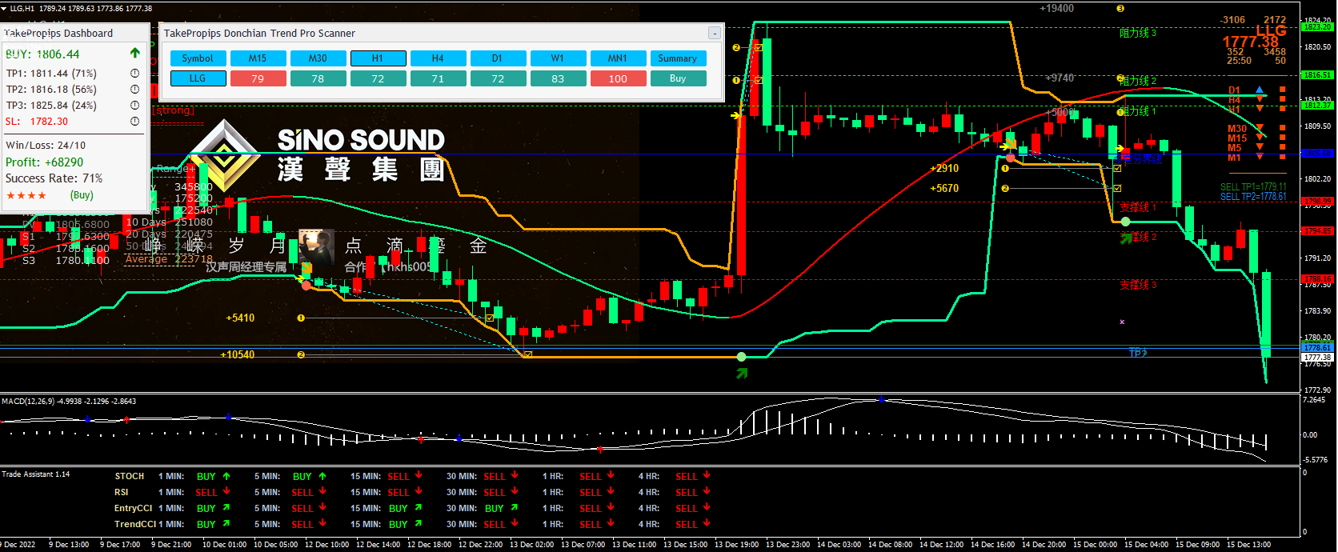Select the W1 timeframe button
Screen dimensions: 1338x552
tap(558, 58)
